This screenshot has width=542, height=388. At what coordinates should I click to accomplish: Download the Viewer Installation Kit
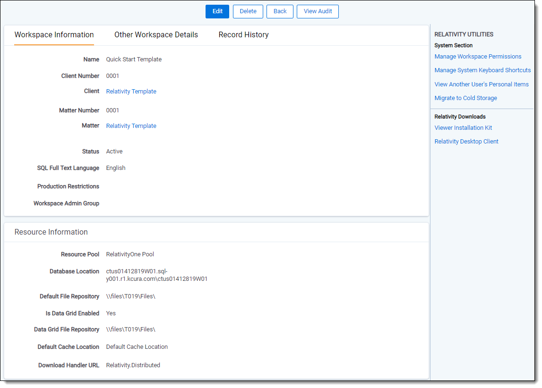[x=463, y=128]
